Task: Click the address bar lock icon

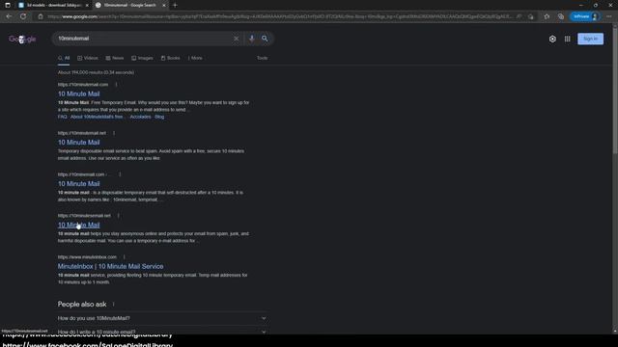Action: [41, 16]
